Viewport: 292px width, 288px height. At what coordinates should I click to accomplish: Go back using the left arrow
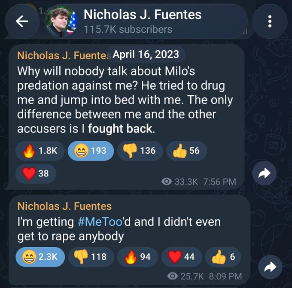(x=22, y=21)
